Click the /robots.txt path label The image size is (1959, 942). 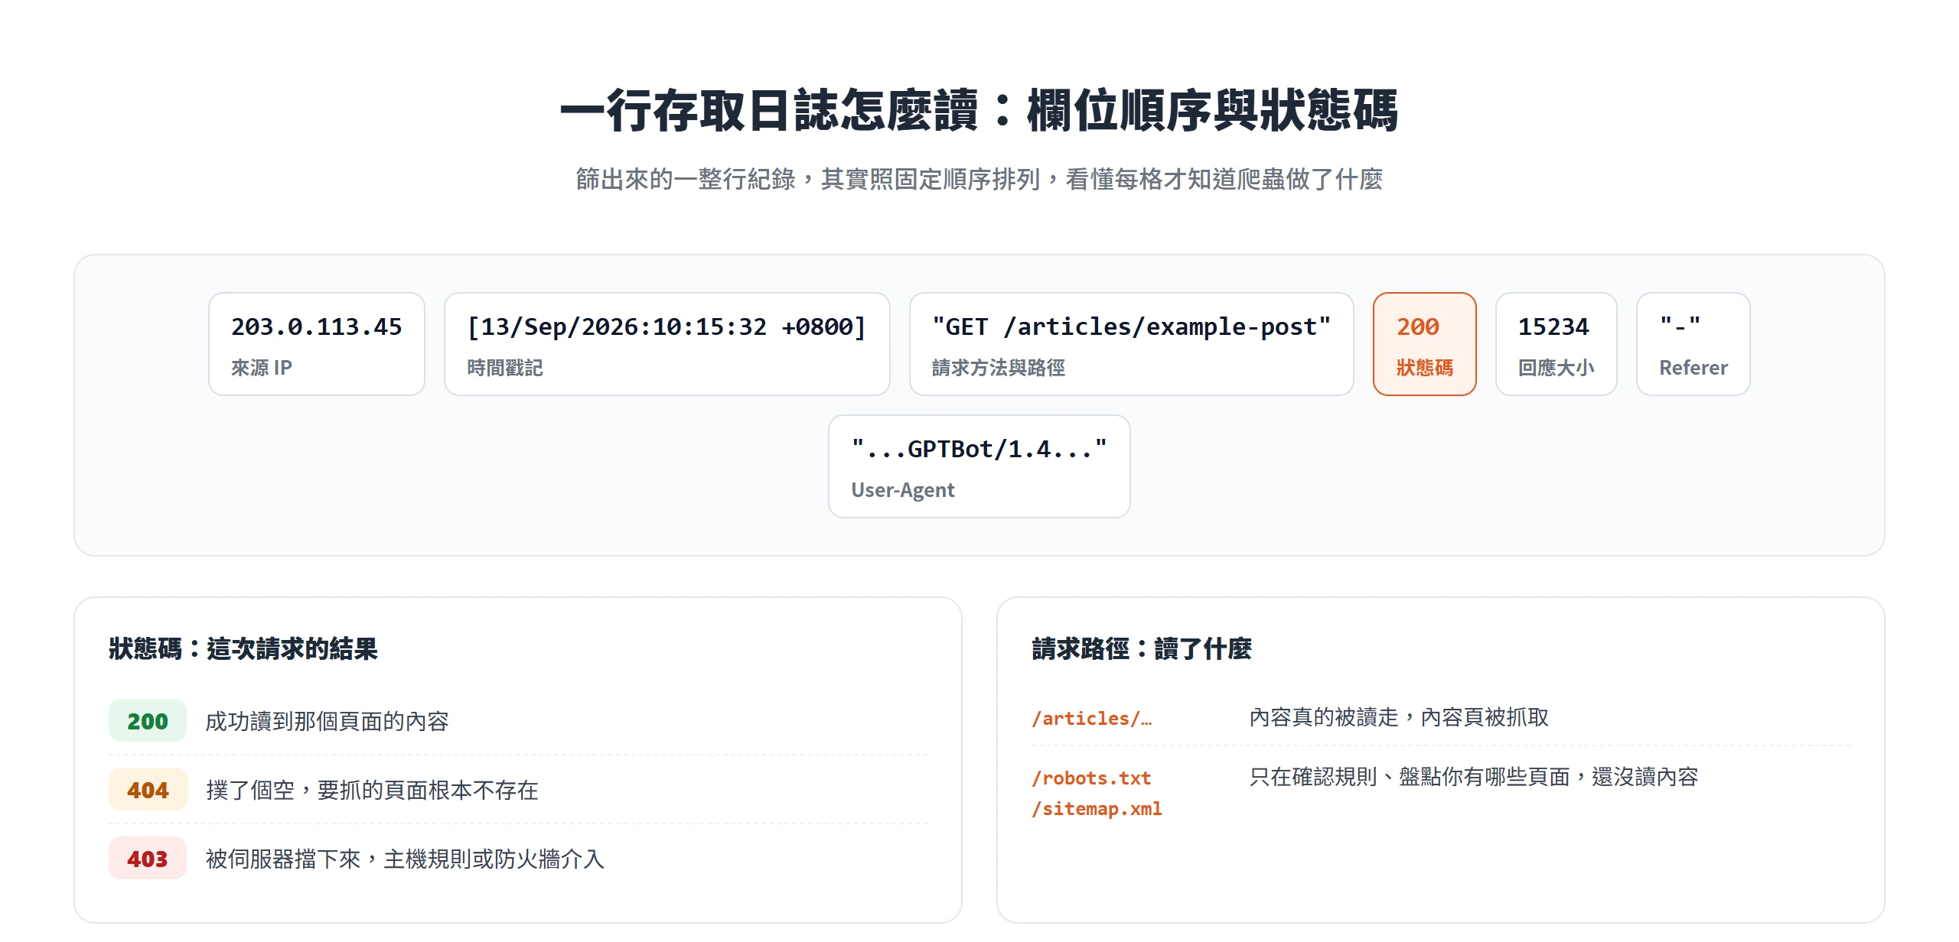click(1091, 778)
